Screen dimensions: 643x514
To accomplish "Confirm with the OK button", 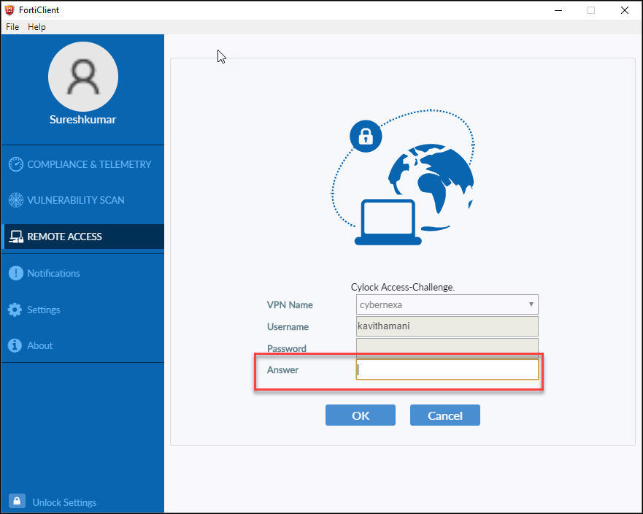I will click(361, 415).
